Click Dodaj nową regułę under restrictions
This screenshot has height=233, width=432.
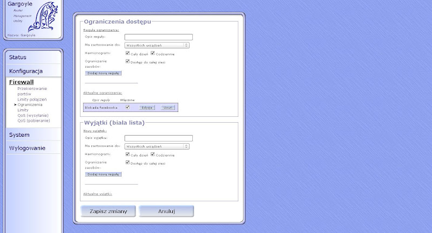[103, 73]
